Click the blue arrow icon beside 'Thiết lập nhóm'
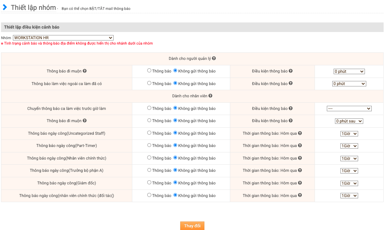 pyautogui.click(x=5, y=7)
